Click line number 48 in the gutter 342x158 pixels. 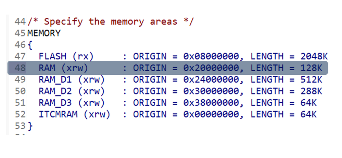pos(20,68)
